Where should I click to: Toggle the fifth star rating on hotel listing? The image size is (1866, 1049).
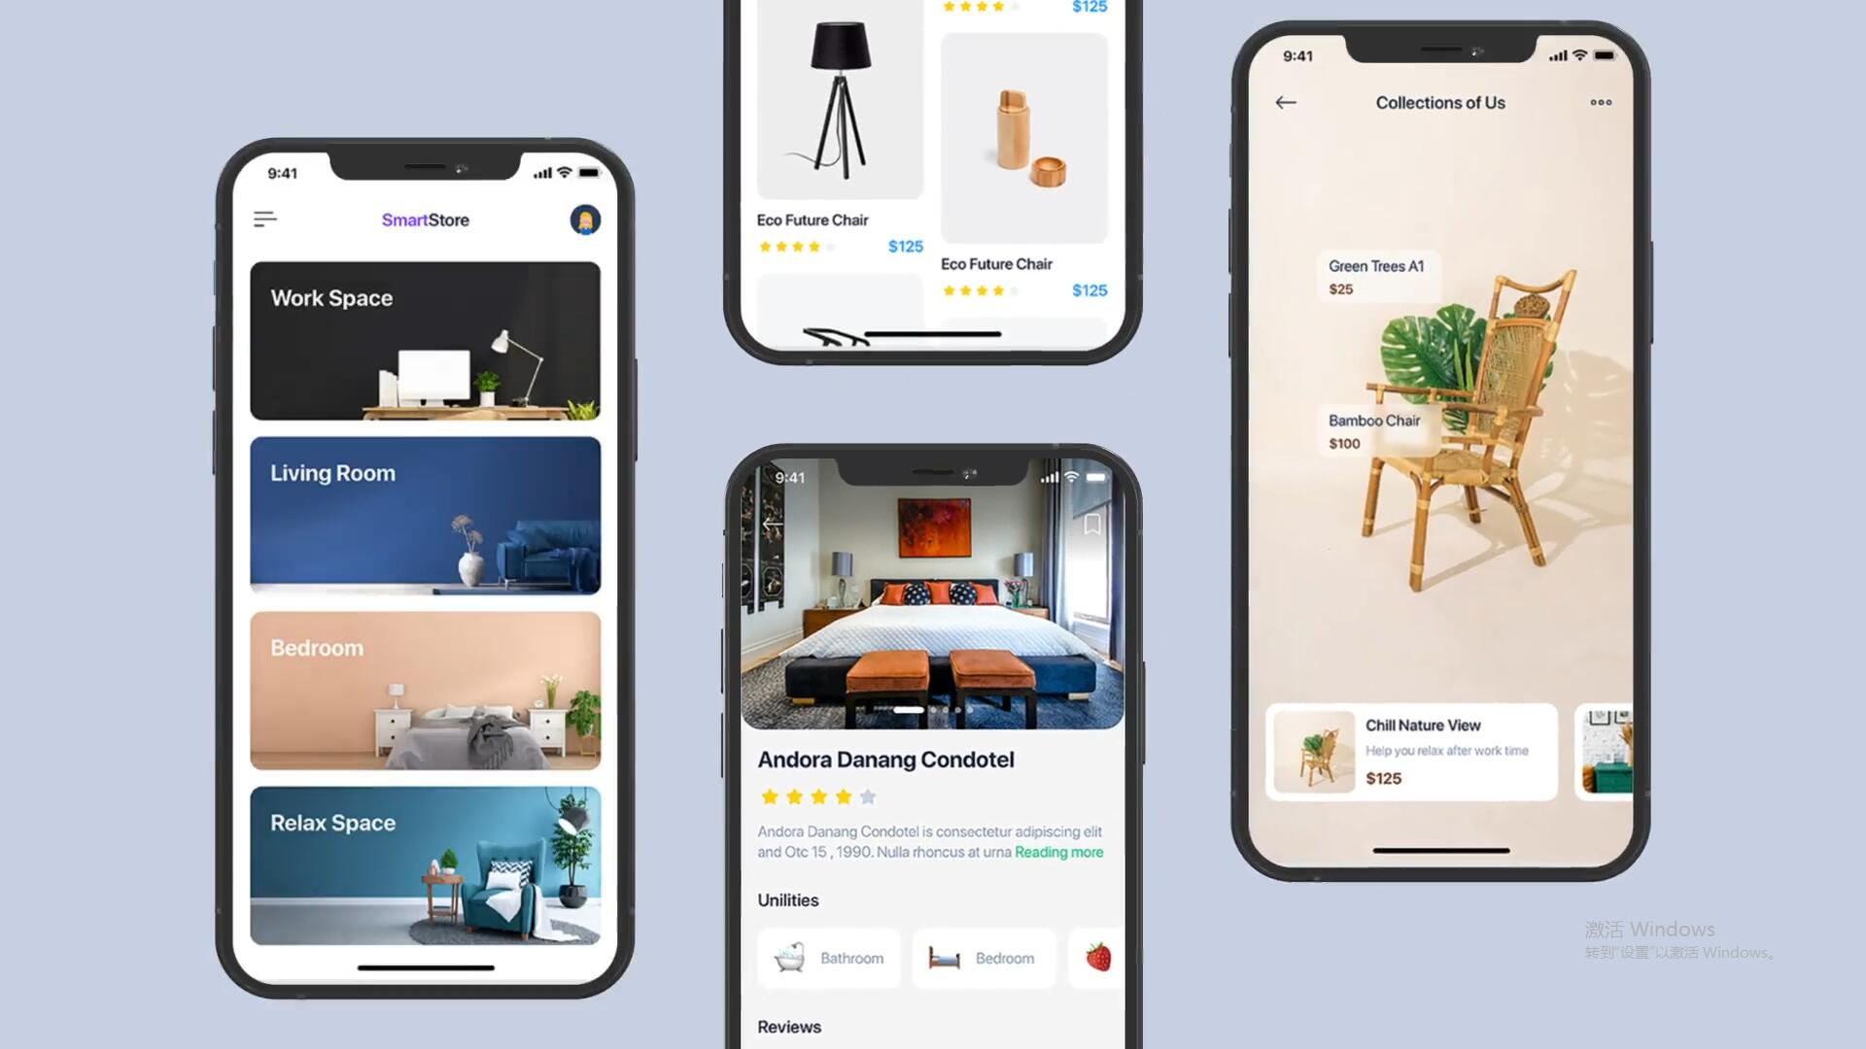coord(864,796)
